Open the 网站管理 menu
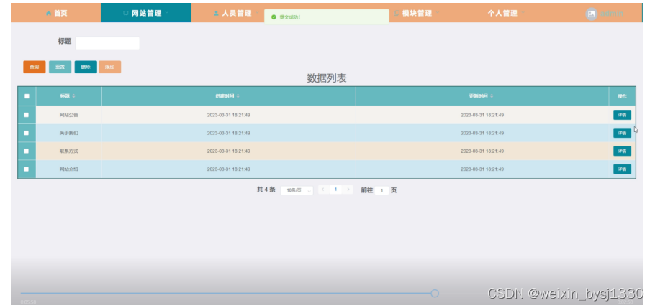 [146, 13]
